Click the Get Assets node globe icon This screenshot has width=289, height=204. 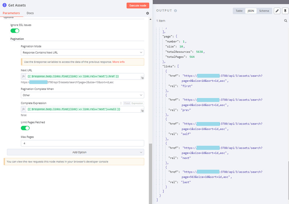point(4,5)
